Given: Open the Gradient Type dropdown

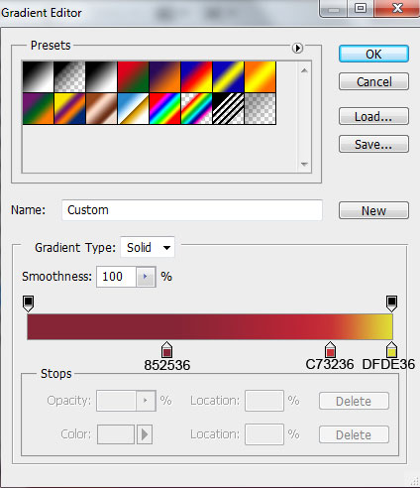Looking at the screenshot, I should [148, 247].
